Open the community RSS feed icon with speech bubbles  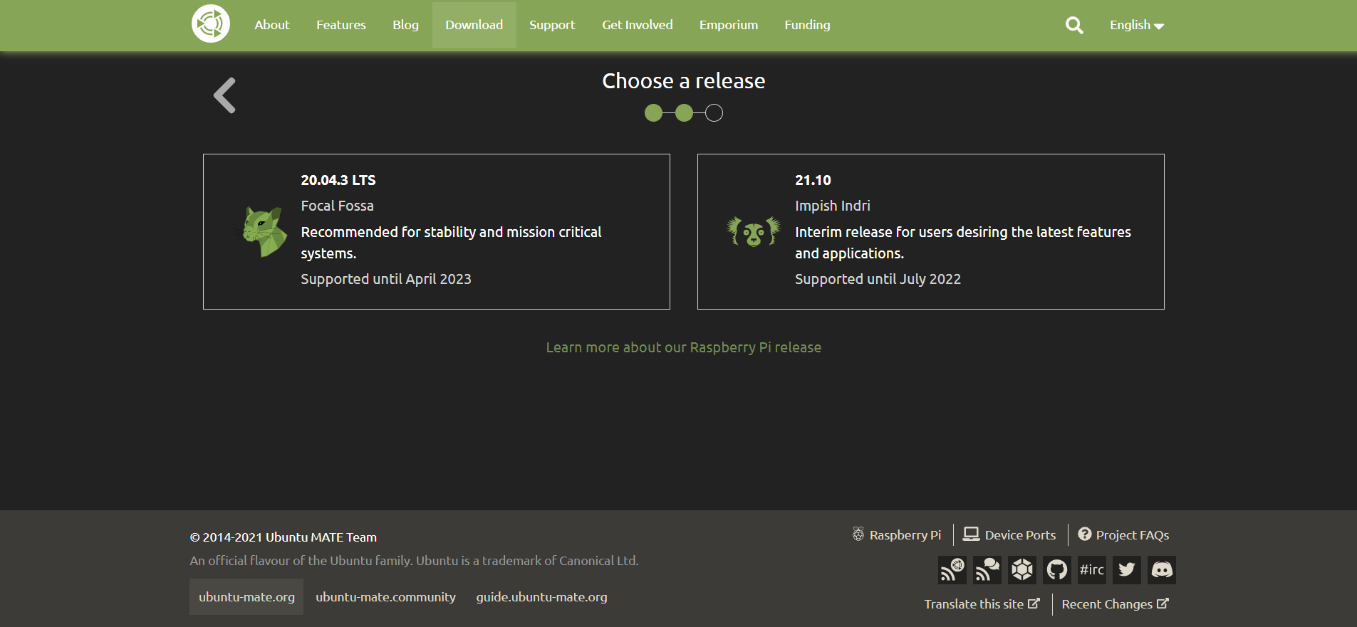pos(987,570)
